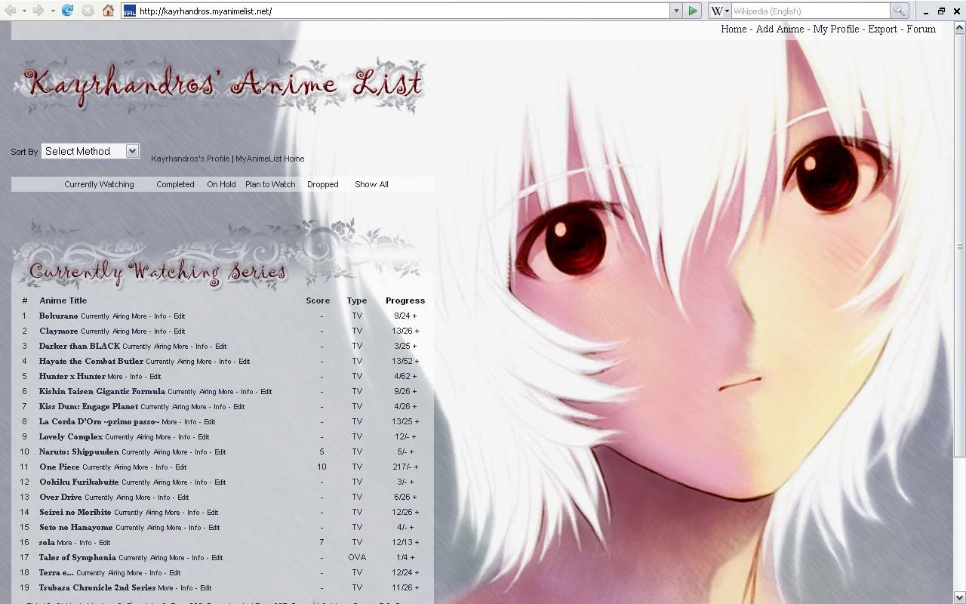The height and width of the screenshot is (604, 966).
Task: Go forward using the browser forward arrow
Action: (x=38, y=11)
